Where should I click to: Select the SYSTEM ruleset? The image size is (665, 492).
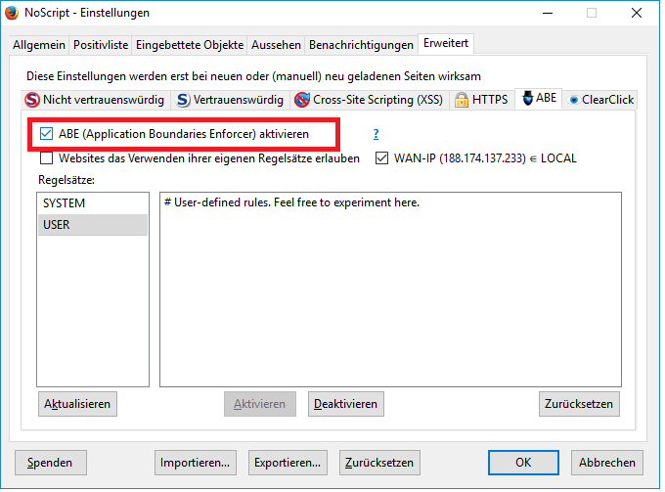coord(65,203)
